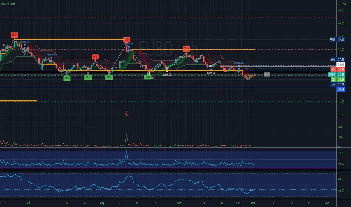
Task: Click the 40M tick on volume axis
Action: [340, 127]
